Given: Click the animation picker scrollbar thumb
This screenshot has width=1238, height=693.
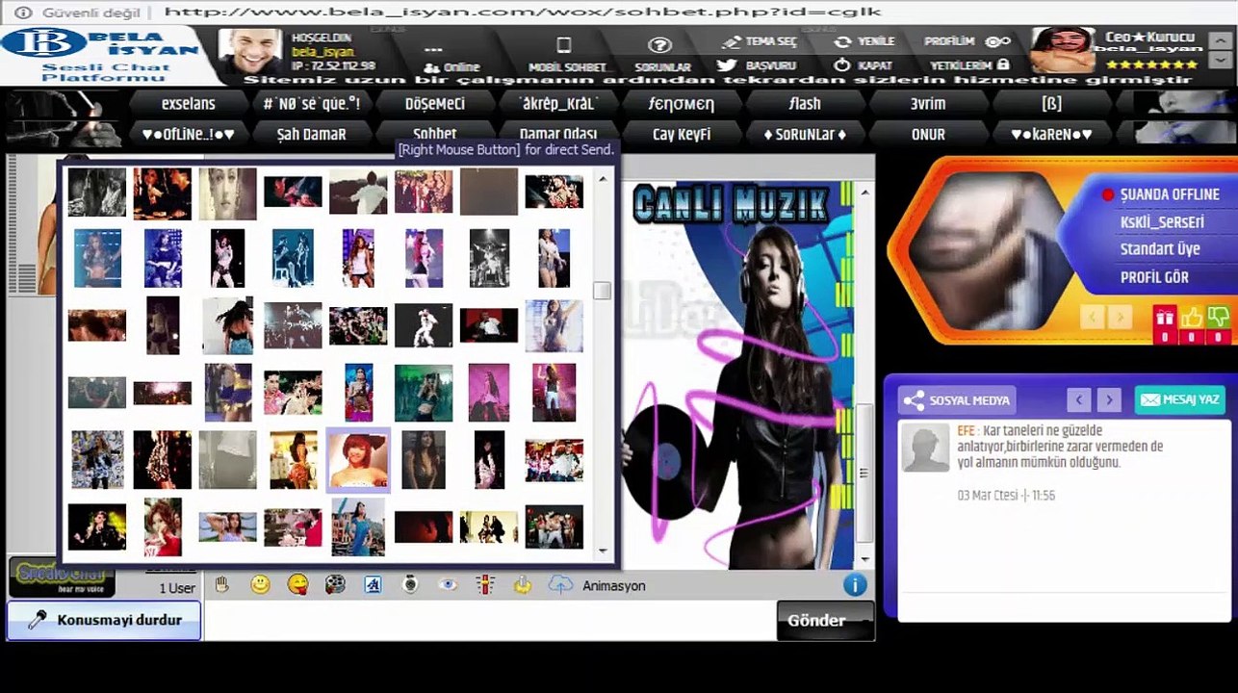Looking at the screenshot, I should [603, 291].
